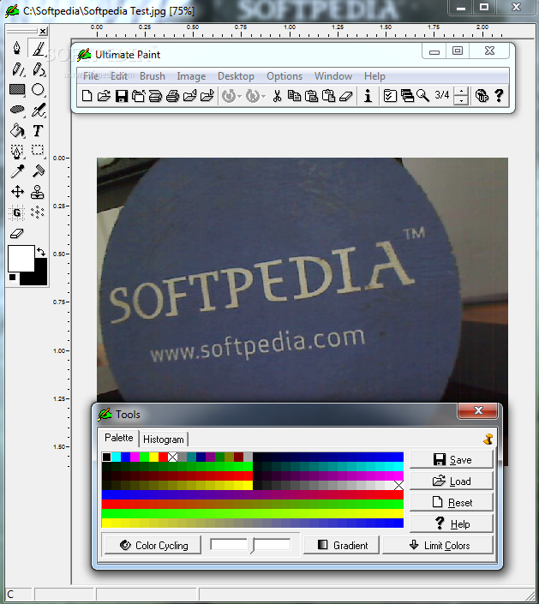The image size is (539, 604).
Task: Open the Image menu
Action: click(191, 76)
